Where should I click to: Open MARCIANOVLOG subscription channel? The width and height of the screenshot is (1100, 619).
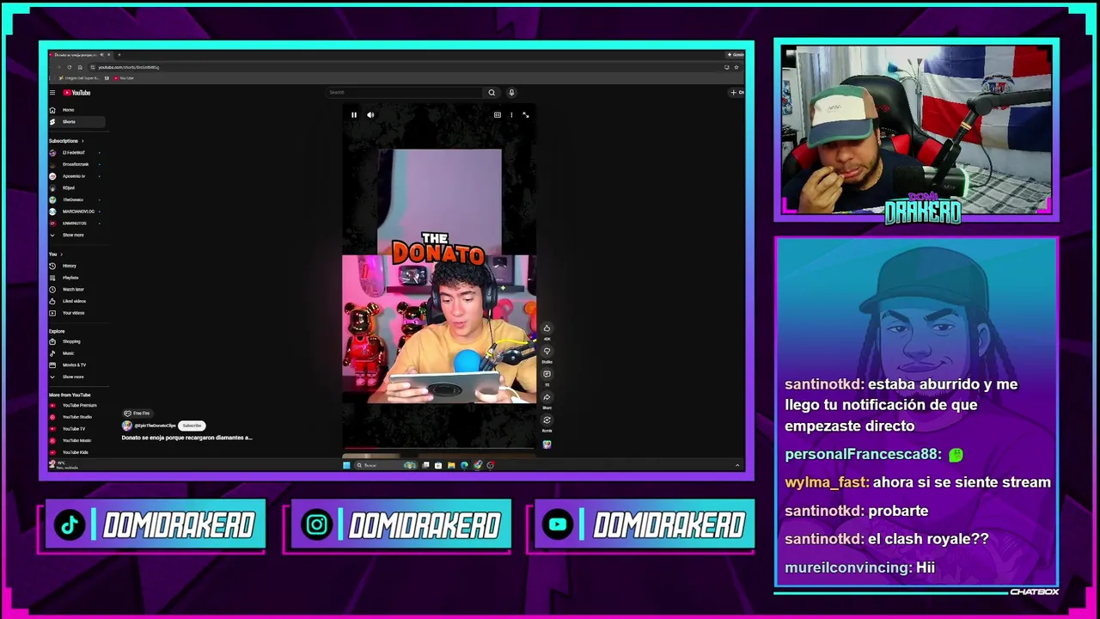click(x=78, y=211)
